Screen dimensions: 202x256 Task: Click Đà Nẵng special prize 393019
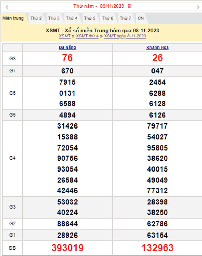(x=67, y=248)
